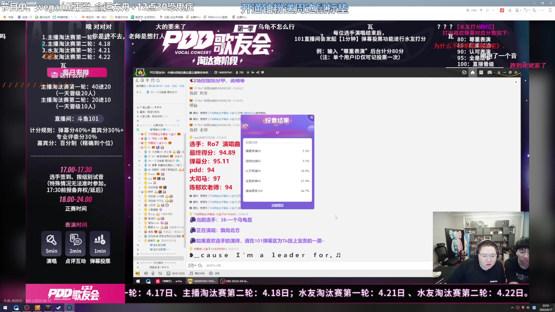Click the font style icon in chat input

coord(200,265)
